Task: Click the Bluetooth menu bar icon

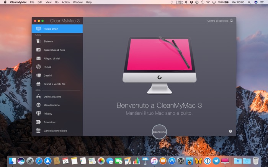Action: coord(186,2)
